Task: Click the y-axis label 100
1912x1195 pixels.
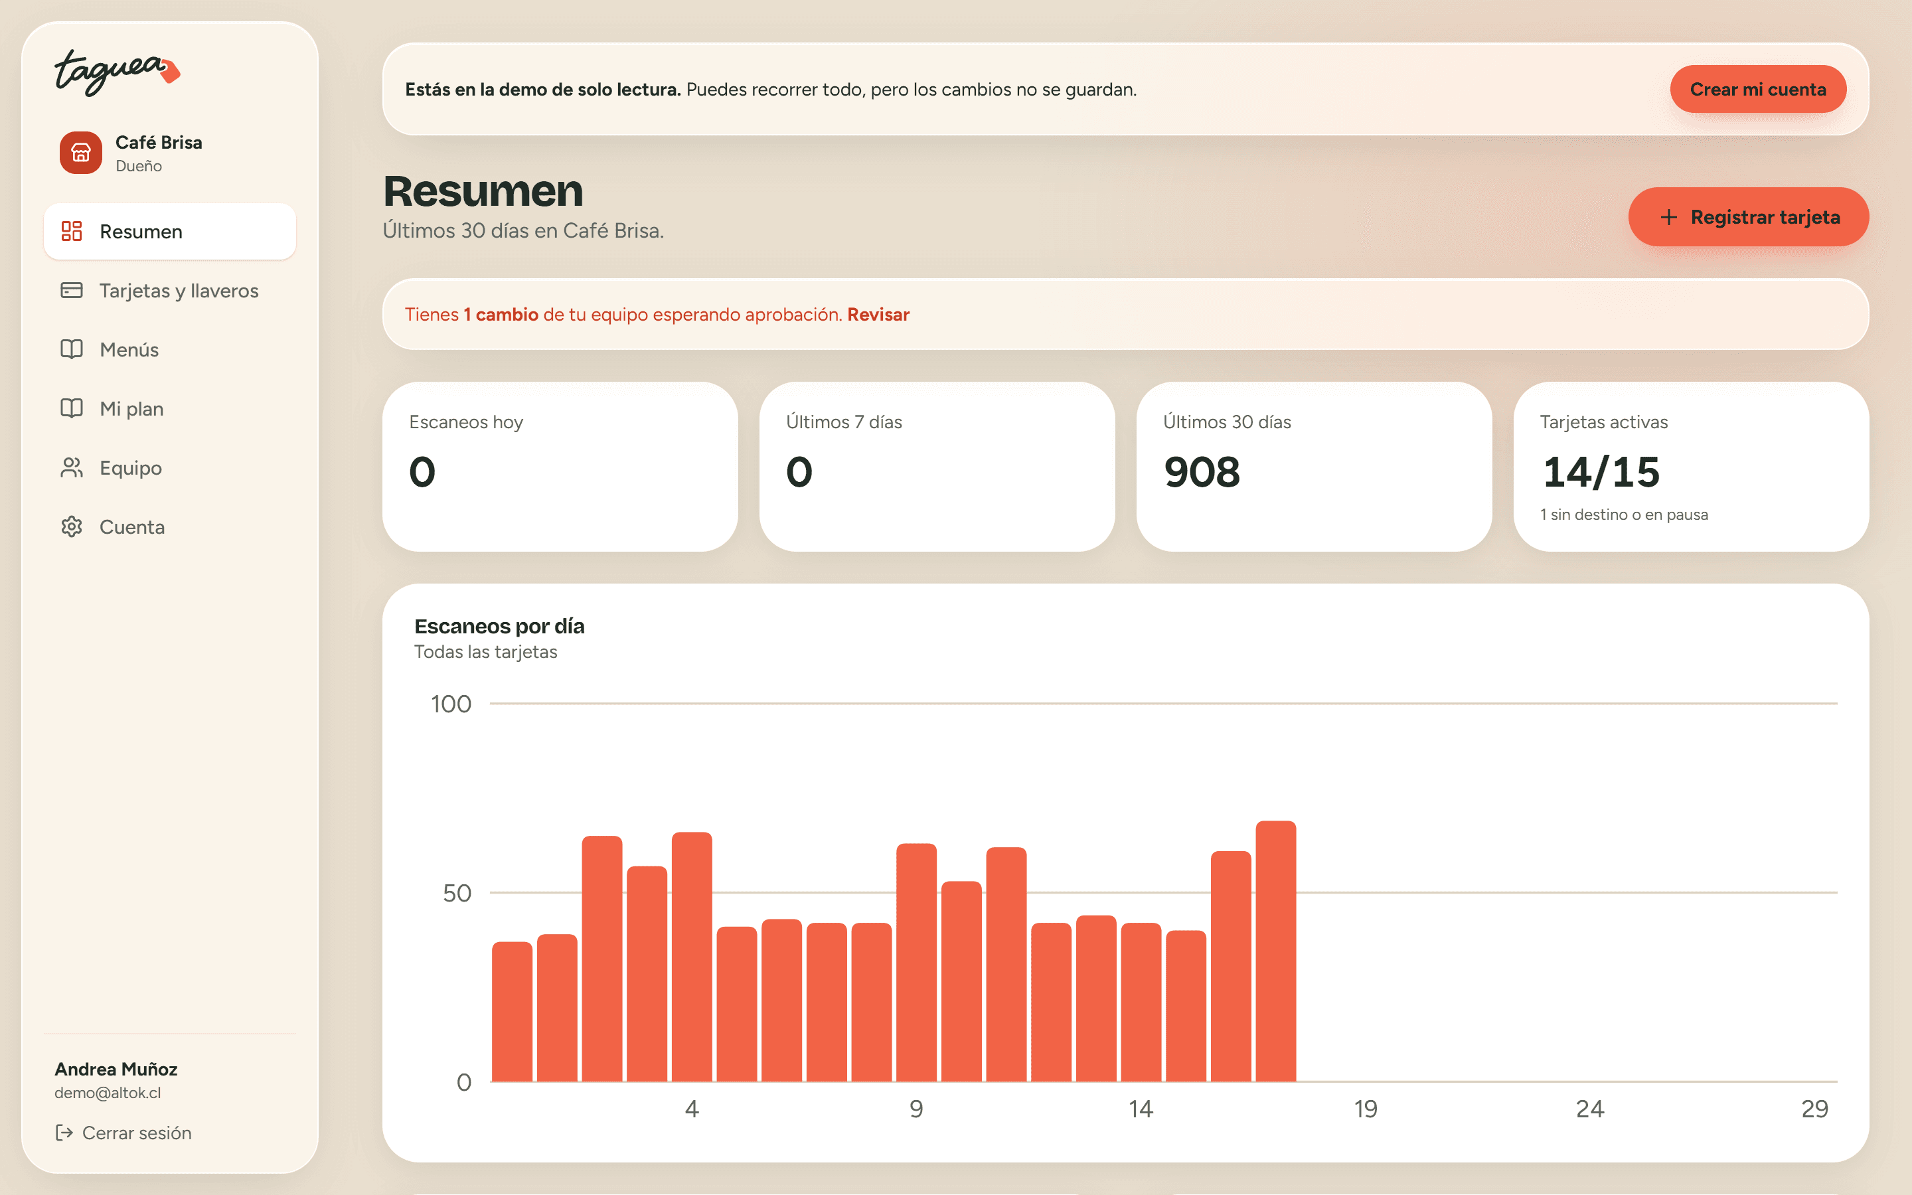Action: 450,704
